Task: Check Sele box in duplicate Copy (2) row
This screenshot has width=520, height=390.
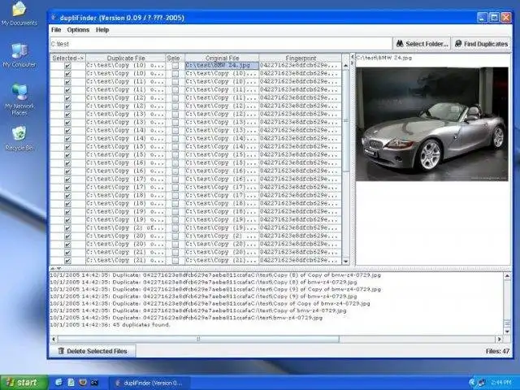Action: point(175,228)
